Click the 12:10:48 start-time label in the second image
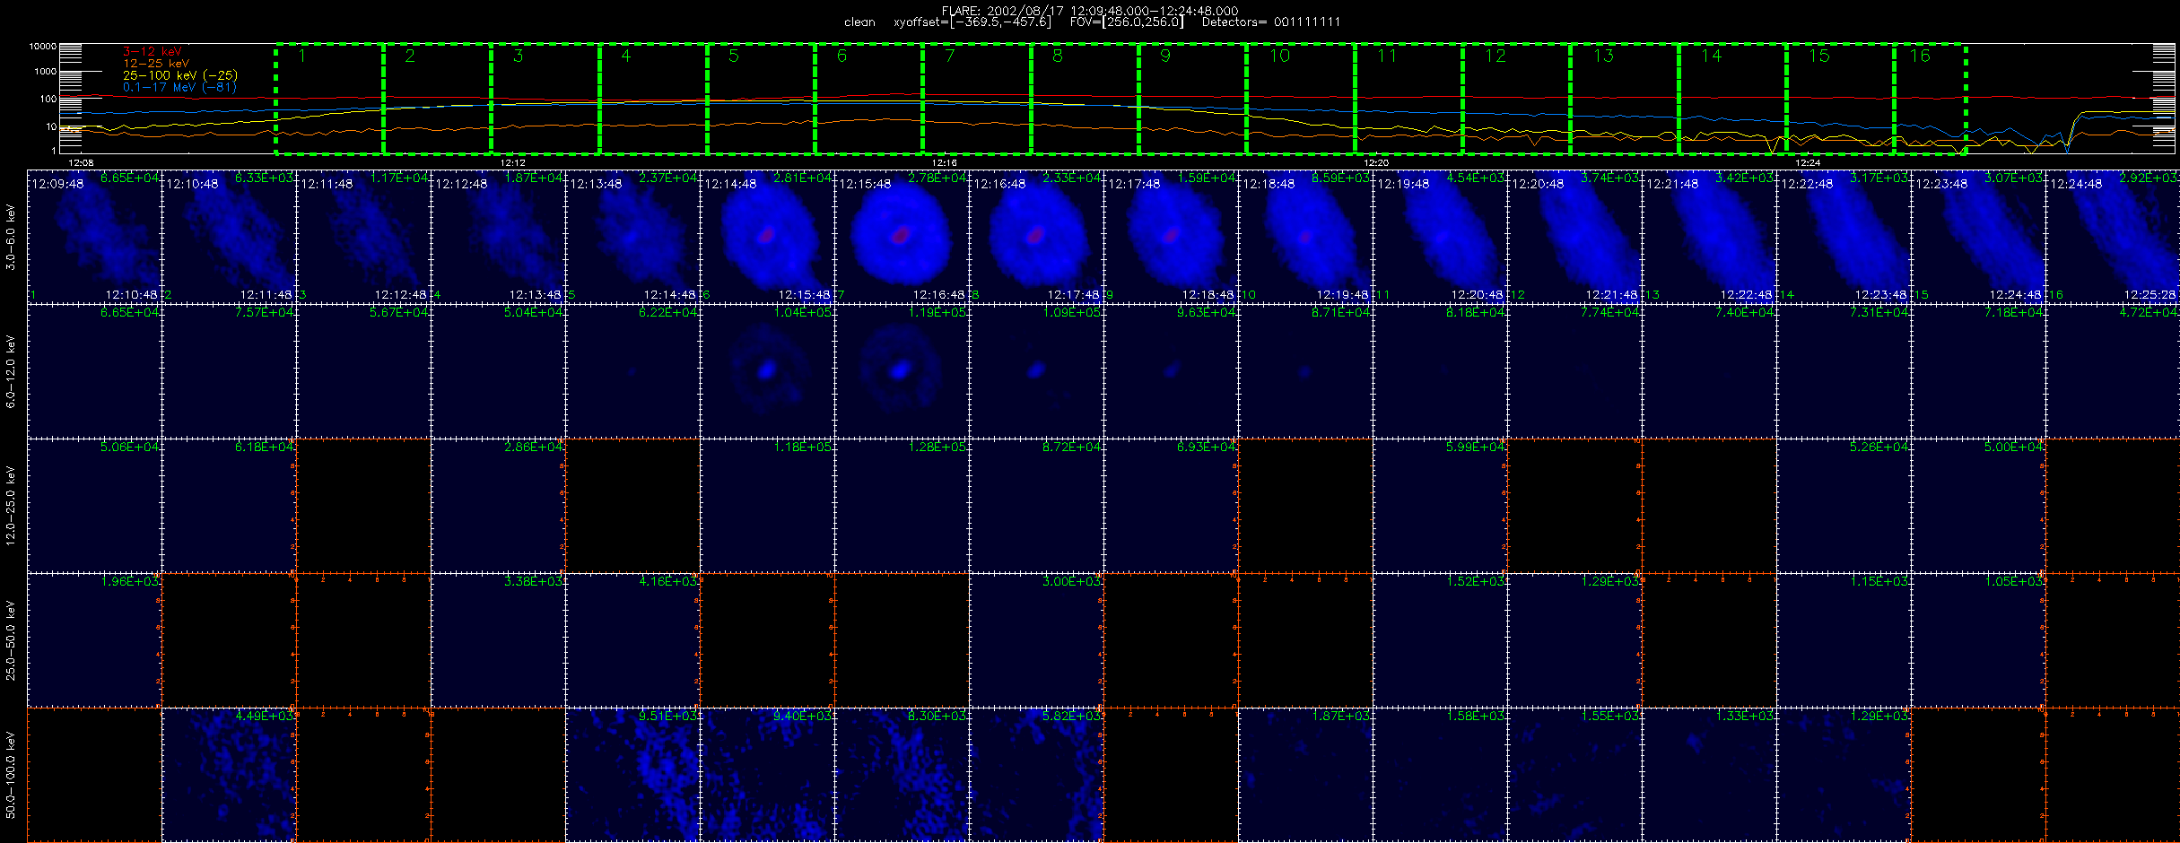The height and width of the screenshot is (843, 2180). [192, 184]
